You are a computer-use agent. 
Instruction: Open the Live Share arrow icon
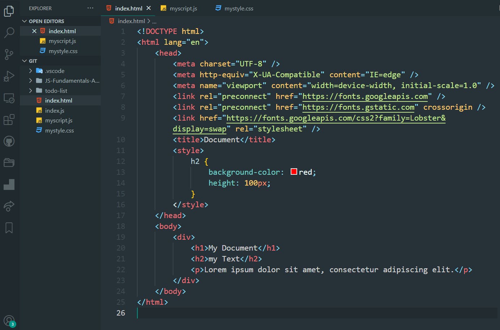click(9, 206)
